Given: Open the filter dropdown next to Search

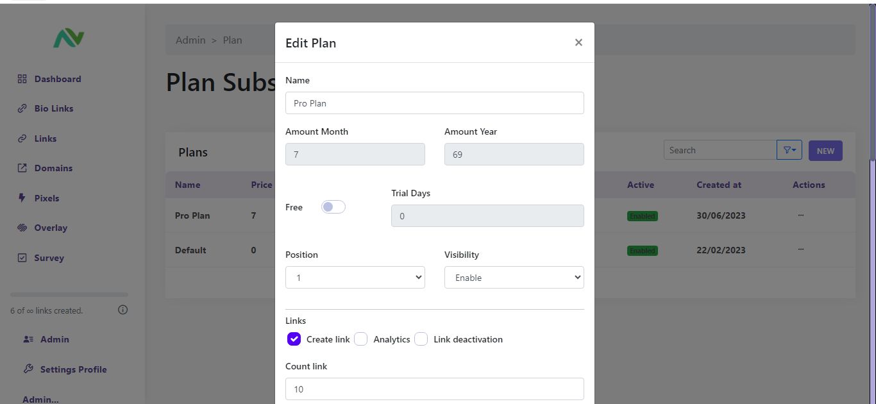Looking at the screenshot, I should click(x=789, y=150).
